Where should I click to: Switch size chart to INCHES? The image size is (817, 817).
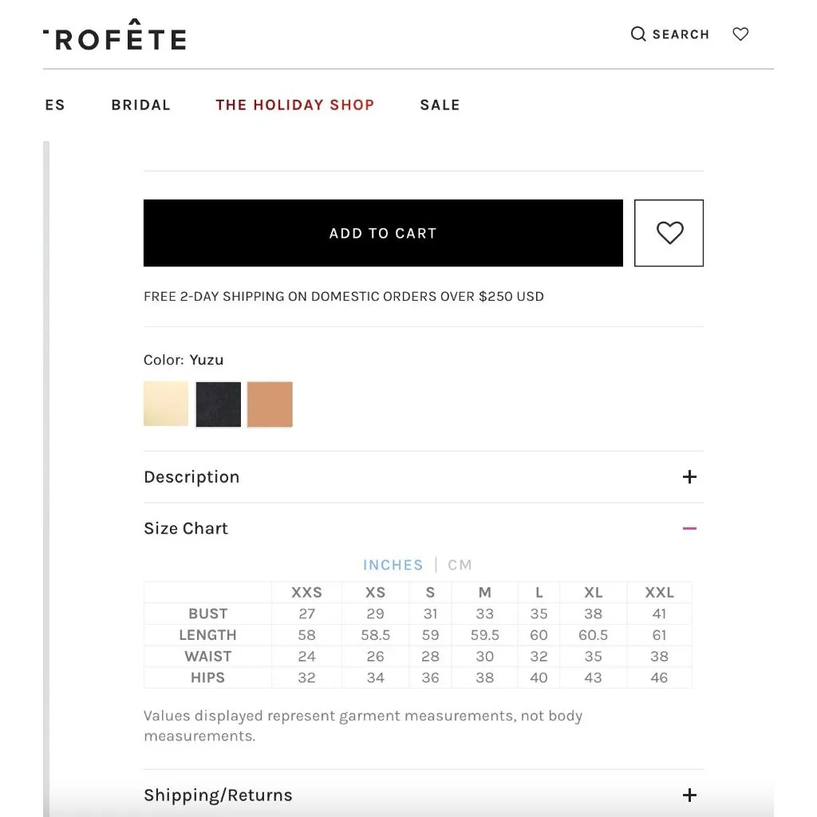tap(393, 565)
